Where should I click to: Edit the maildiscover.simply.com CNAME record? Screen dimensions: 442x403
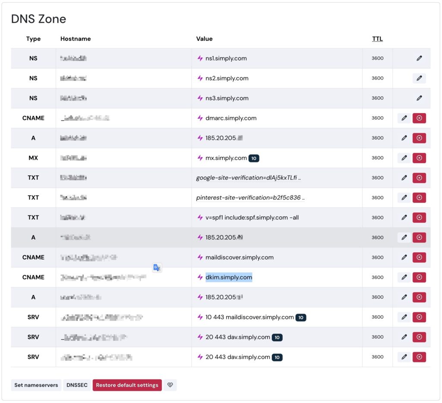[404, 257]
